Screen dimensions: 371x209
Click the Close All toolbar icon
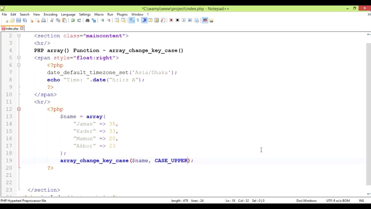(37, 20)
